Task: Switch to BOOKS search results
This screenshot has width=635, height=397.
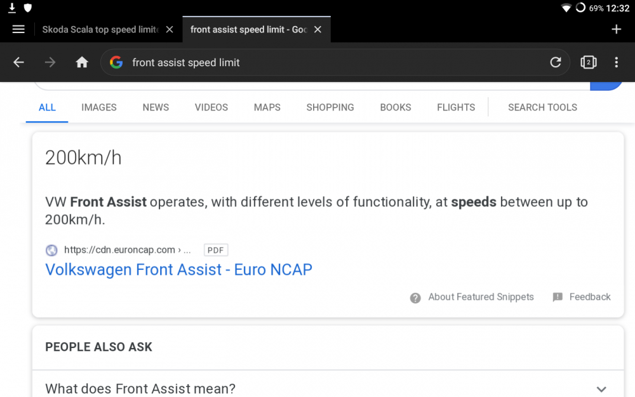Action: (x=395, y=107)
